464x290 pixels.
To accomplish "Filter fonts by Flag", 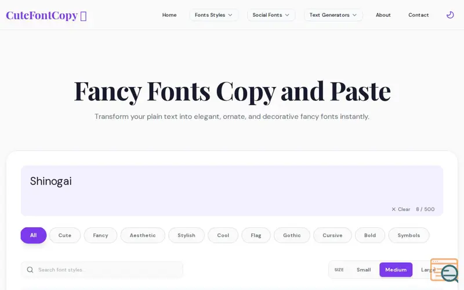I will pos(256,235).
